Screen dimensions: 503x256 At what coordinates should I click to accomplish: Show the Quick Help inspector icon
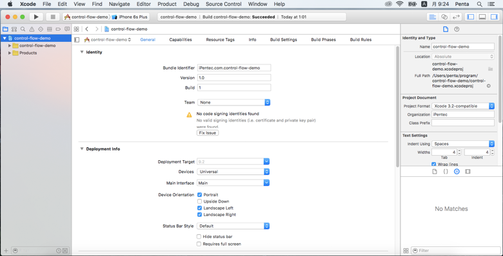tap(457, 29)
